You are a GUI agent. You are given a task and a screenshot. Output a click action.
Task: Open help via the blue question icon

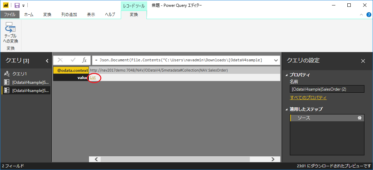click(x=369, y=15)
